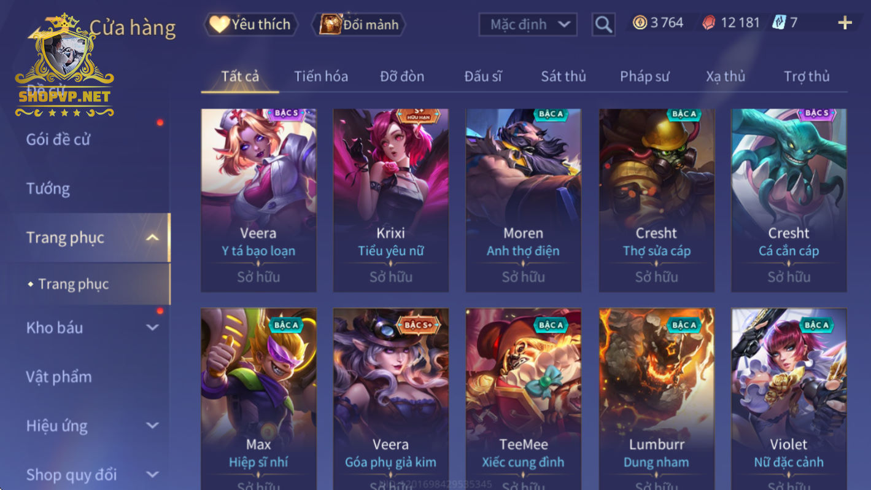
Task: Tap the plus icon to add currency
Action: 845,23
